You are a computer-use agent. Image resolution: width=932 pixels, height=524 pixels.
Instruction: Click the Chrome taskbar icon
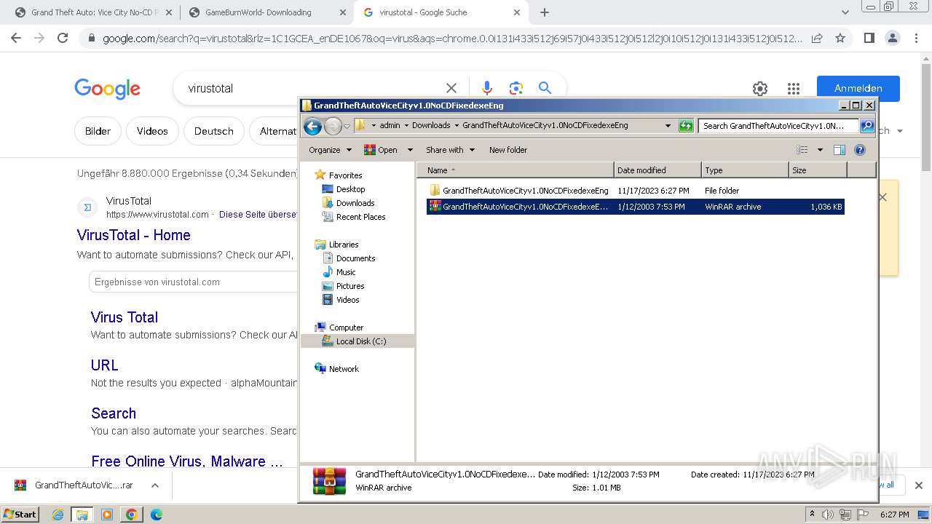[x=132, y=515]
